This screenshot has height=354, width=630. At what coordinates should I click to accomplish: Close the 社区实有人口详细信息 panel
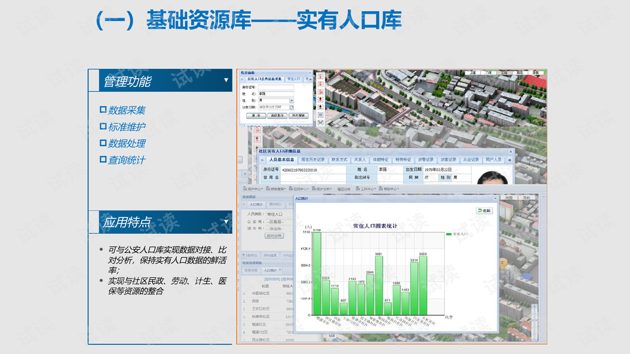511,151
